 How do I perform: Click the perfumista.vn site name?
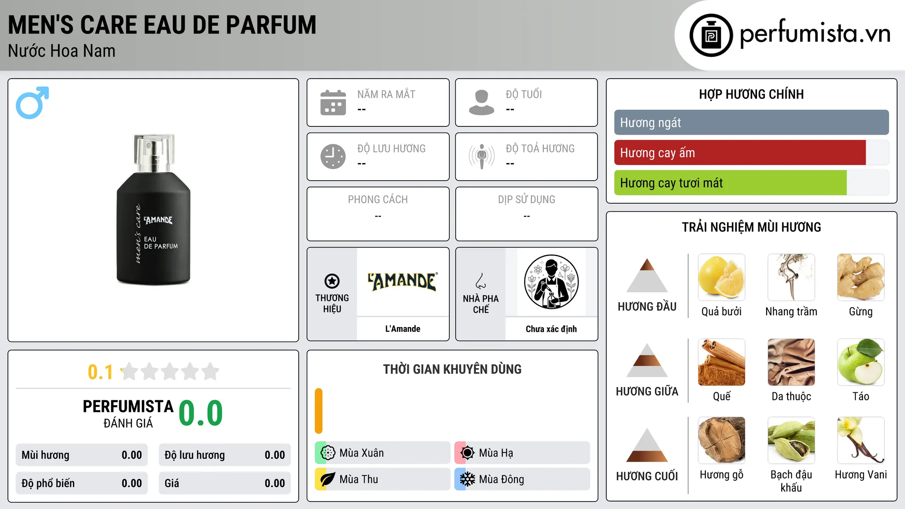coord(815,34)
